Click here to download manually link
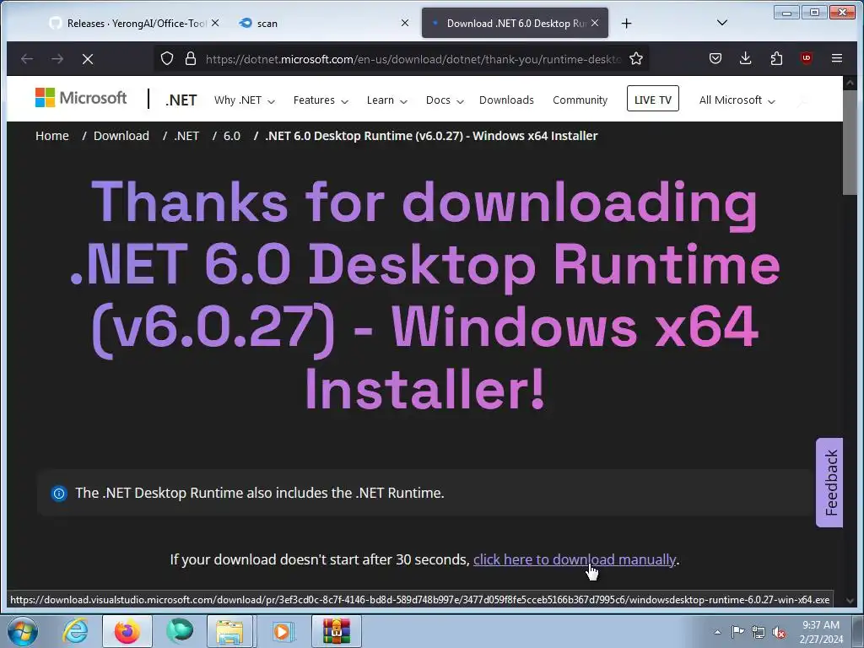864x648 pixels. pos(574,560)
